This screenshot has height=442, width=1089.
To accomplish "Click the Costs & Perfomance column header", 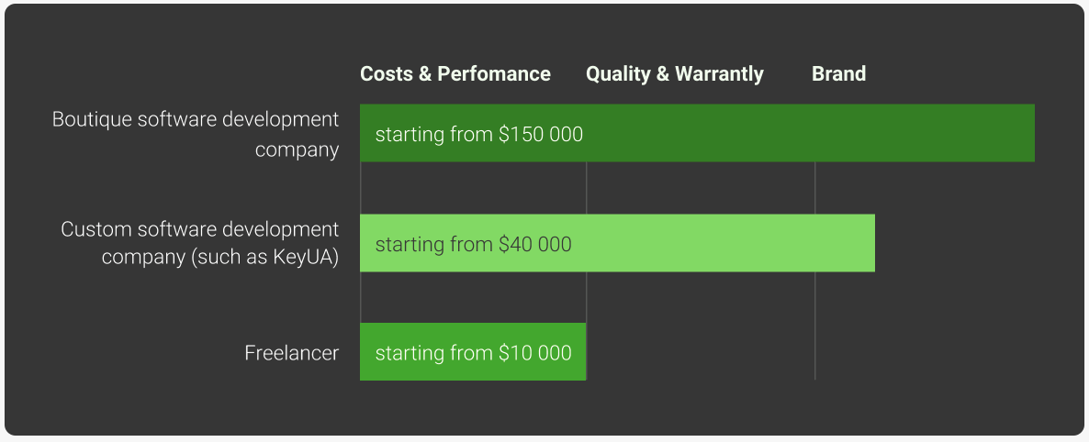I will click(x=455, y=74).
